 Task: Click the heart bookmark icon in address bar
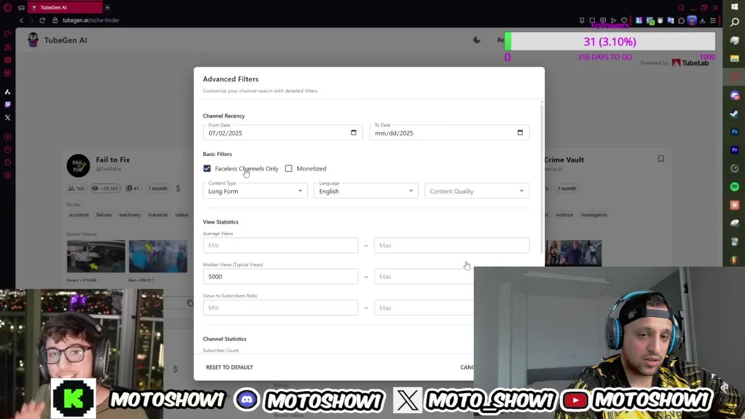[x=624, y=20]
